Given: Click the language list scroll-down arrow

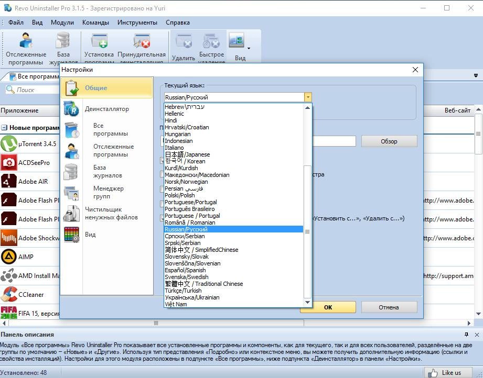Looking at the screenshot, I should click(307, 302).
